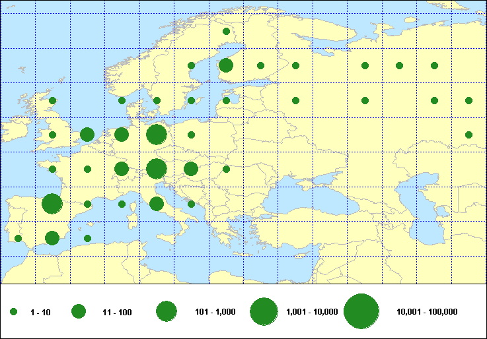
Task: Select the small dot in Scotland
Action: click(53, 100)
